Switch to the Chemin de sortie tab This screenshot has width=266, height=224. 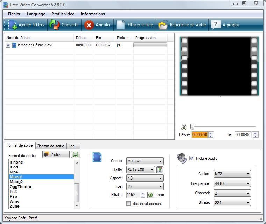(50, 146)
